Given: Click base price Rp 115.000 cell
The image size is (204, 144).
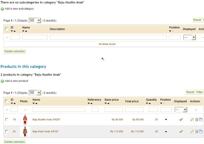Looking at the screenshot, I should (x=117, y=131).
